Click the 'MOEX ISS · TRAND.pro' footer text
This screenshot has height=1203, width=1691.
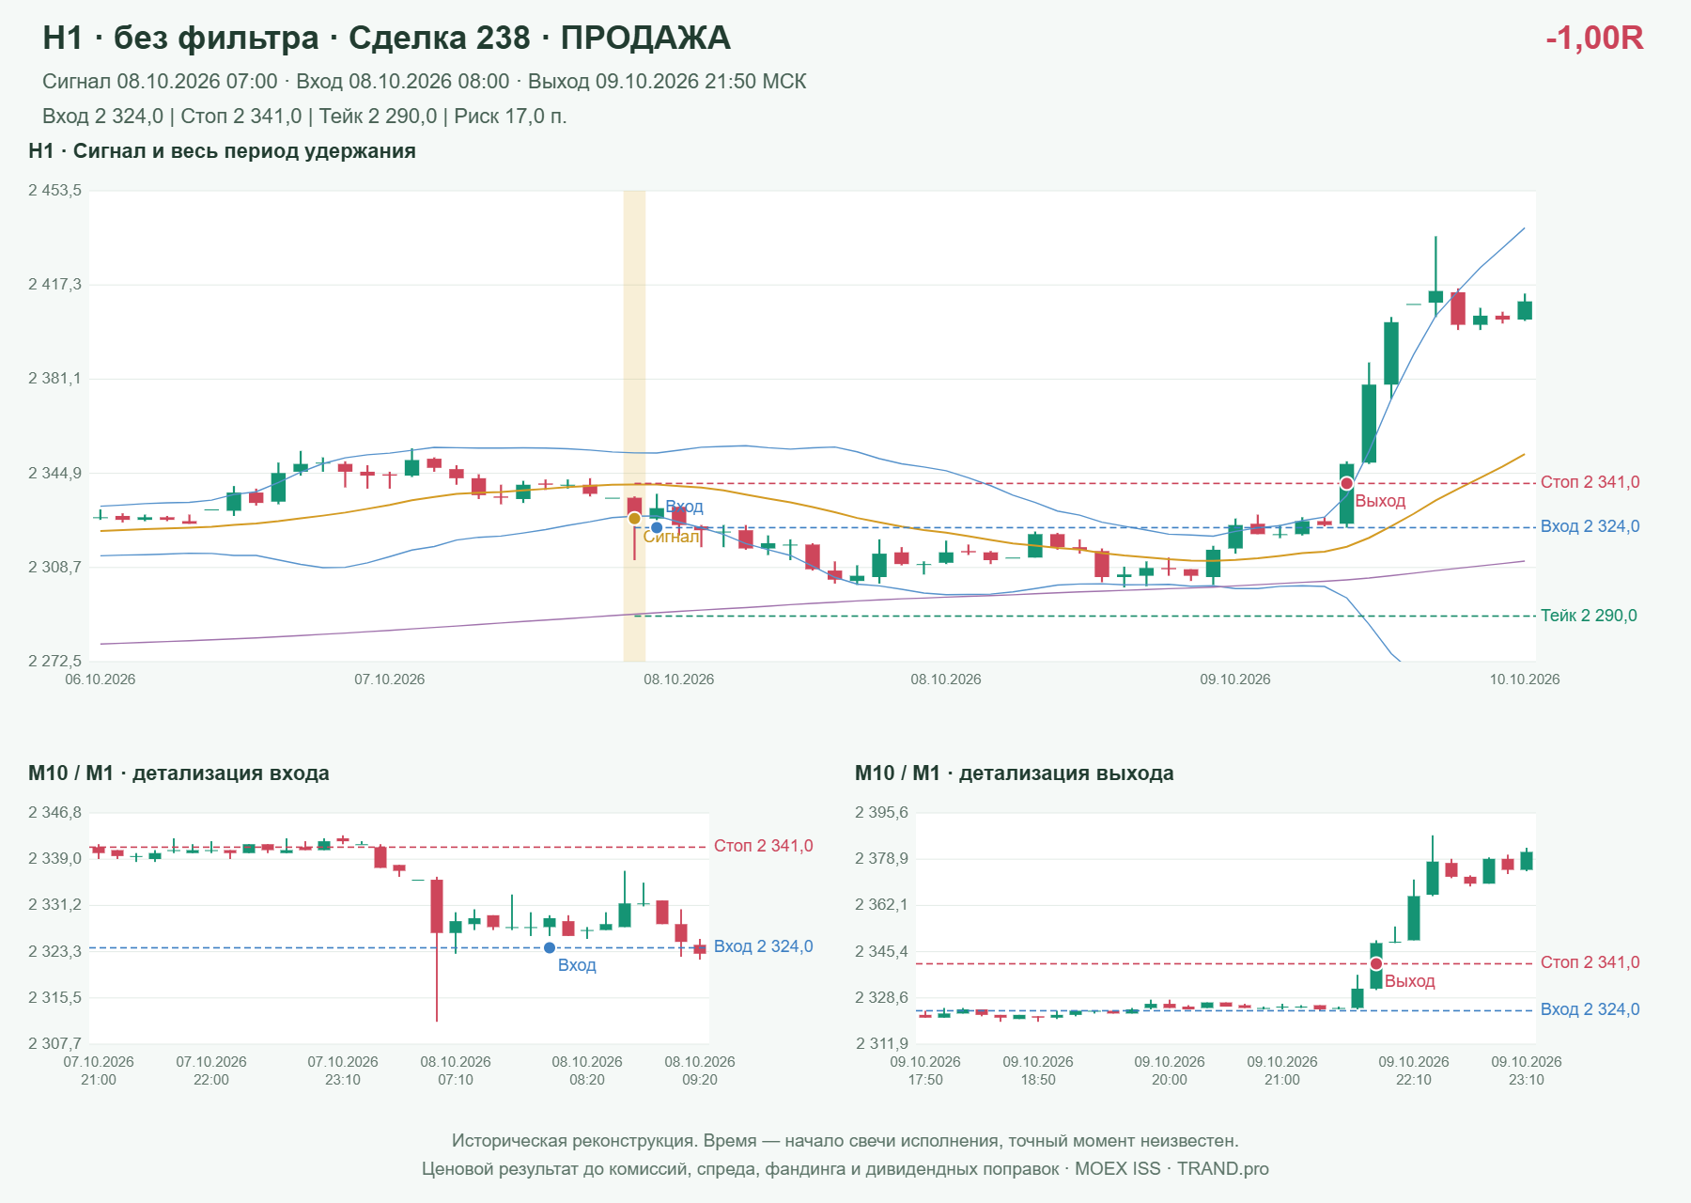(x=1171, y=1169)
